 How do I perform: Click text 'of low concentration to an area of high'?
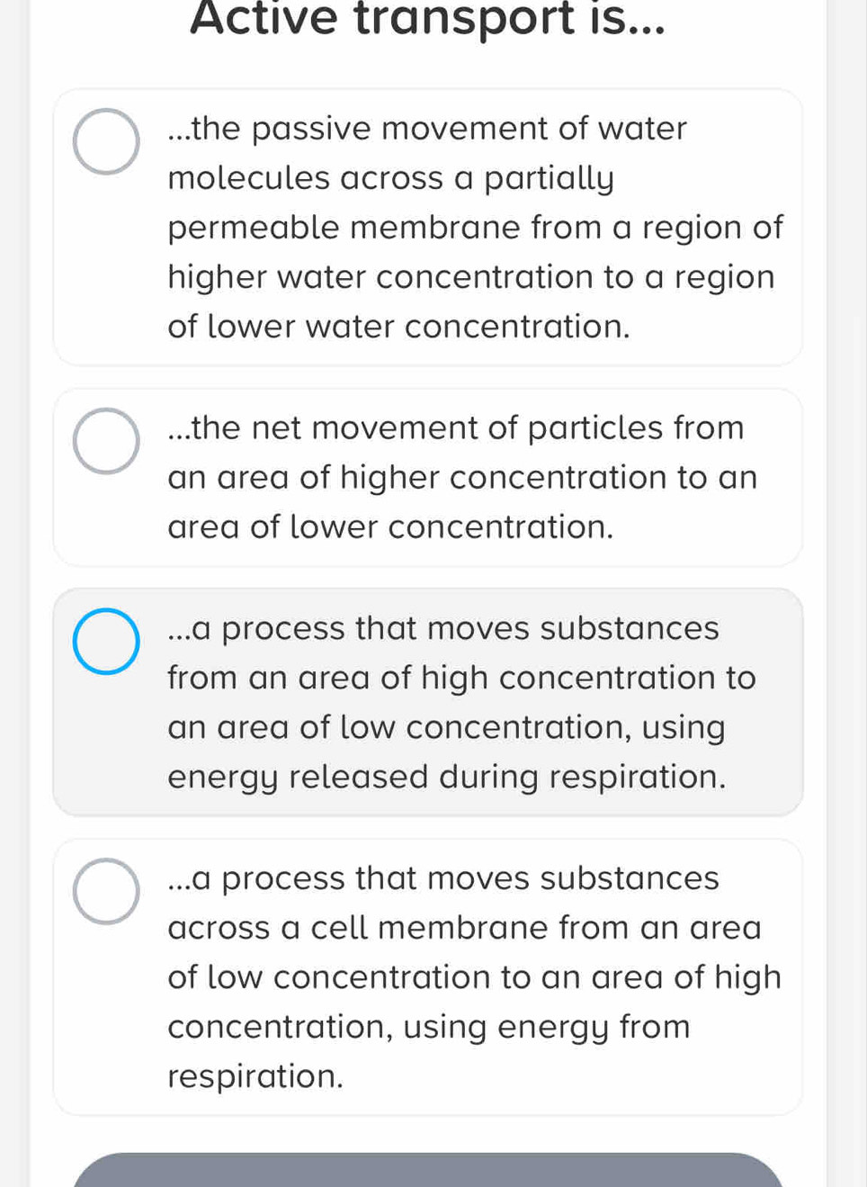(474, 977)
